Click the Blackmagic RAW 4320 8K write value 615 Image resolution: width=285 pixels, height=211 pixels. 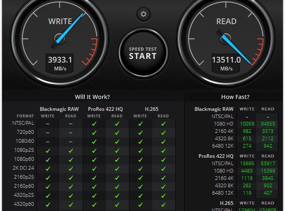click(247, 139)
